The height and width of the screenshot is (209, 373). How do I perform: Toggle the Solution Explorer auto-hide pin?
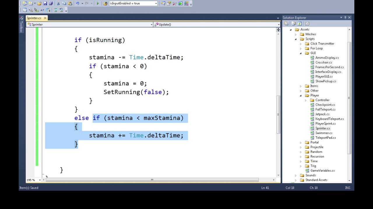pos(345,17)
